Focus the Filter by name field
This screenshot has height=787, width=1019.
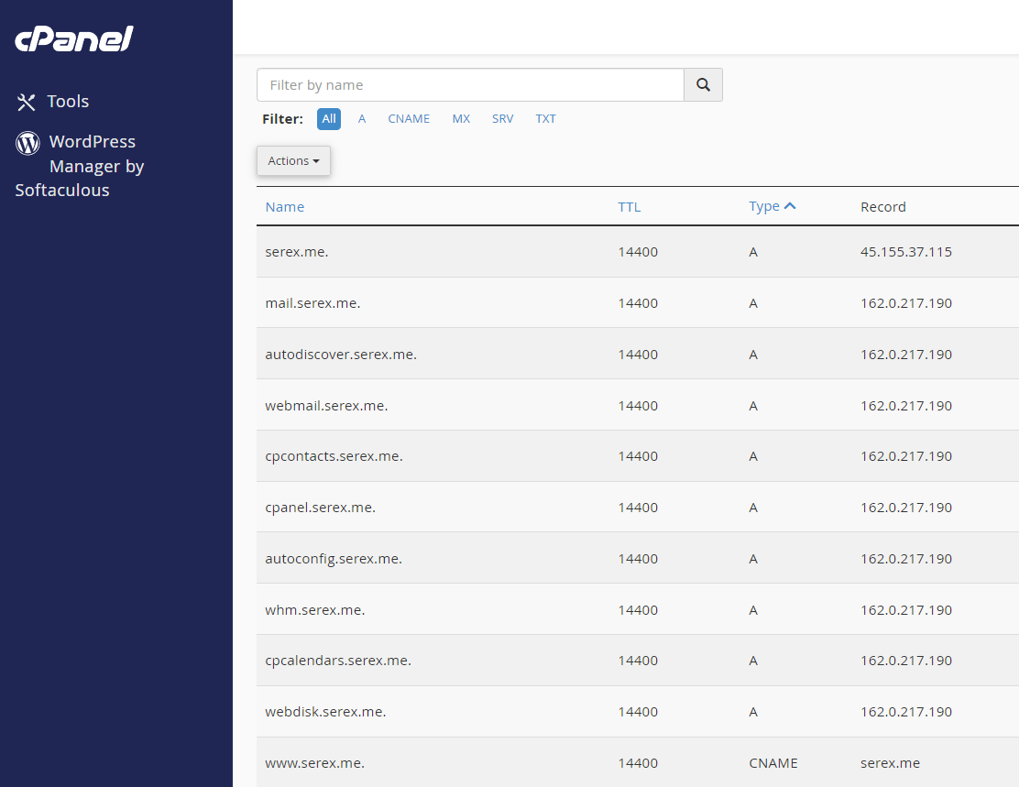[470, 84]
